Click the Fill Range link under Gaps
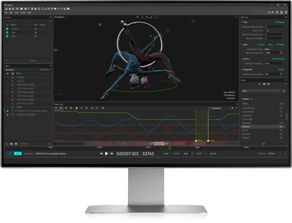The image size is (292, 223). pos(280,44)
